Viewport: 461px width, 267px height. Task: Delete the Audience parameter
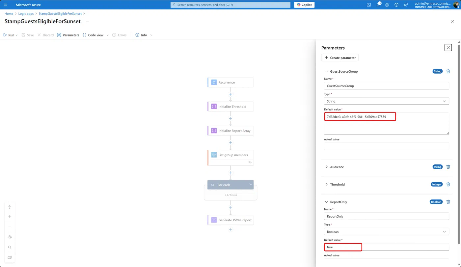[x=448, y=167]
